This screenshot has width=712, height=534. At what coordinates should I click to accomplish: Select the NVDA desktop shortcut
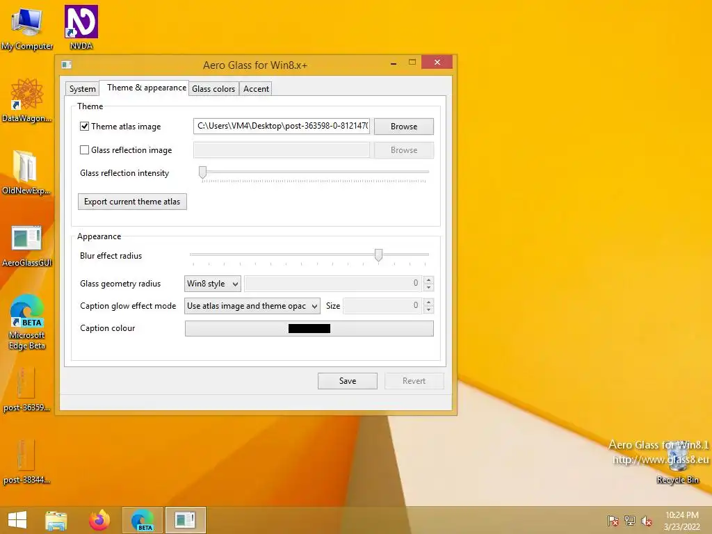coord(81,27)
